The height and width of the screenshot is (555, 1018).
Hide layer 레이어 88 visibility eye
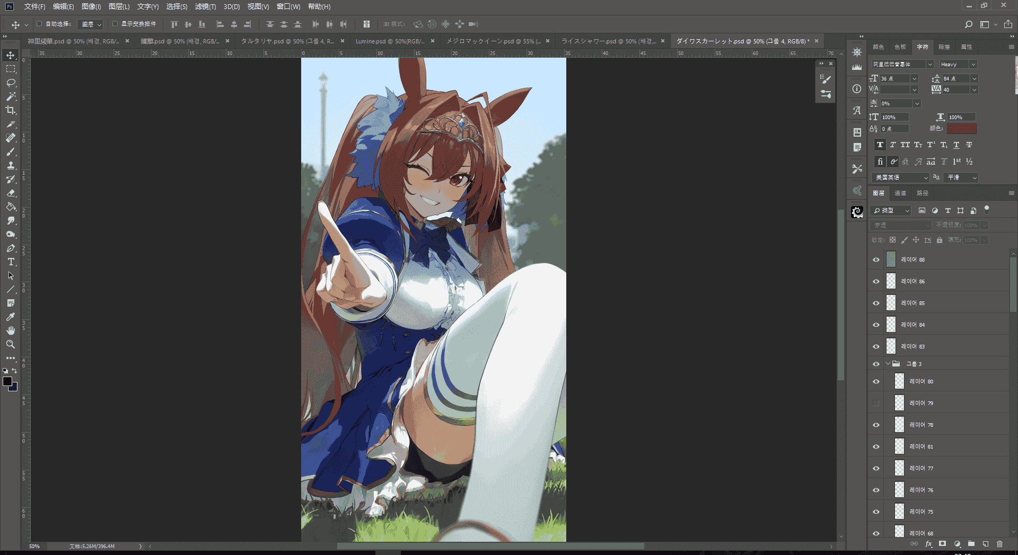(x=876, y=259)
